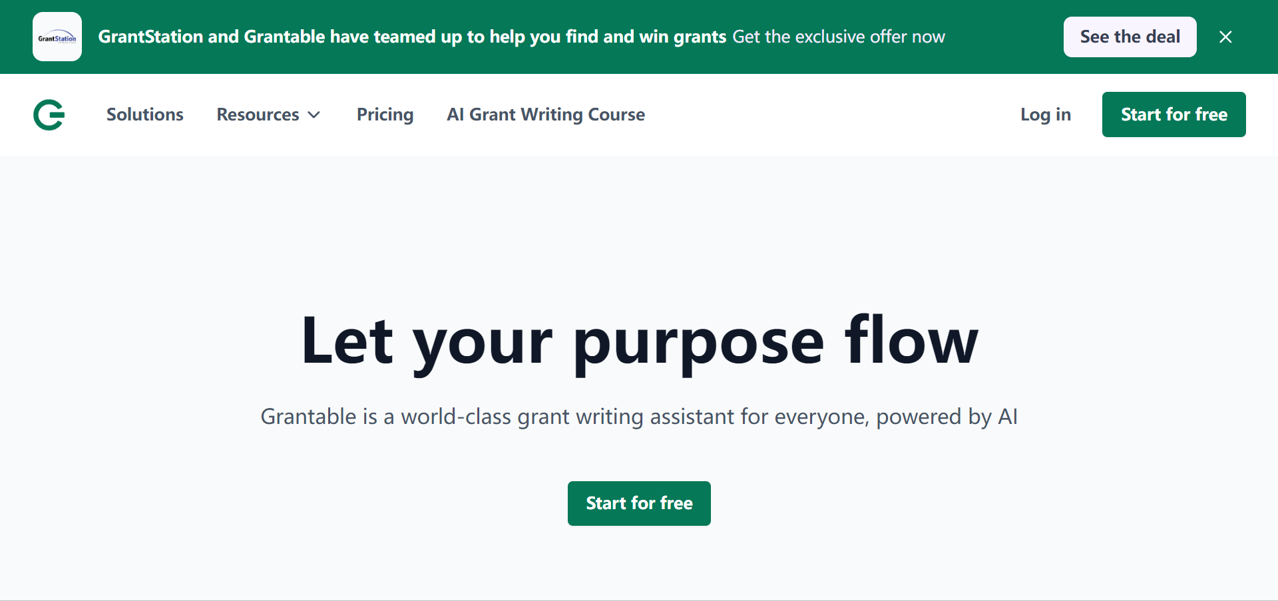
Task: Click the Log in link
Action: coord(1046,114)
